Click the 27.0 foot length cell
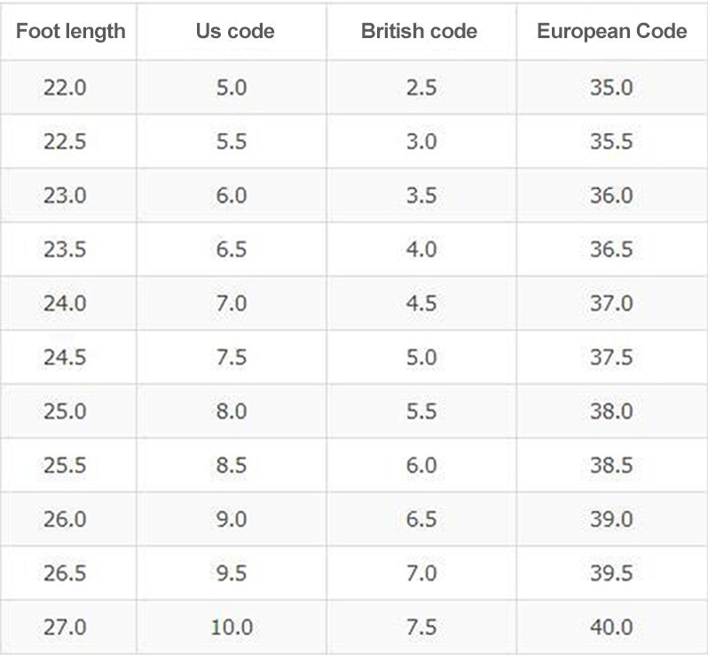708x655 pixels. tap(65, 627)
